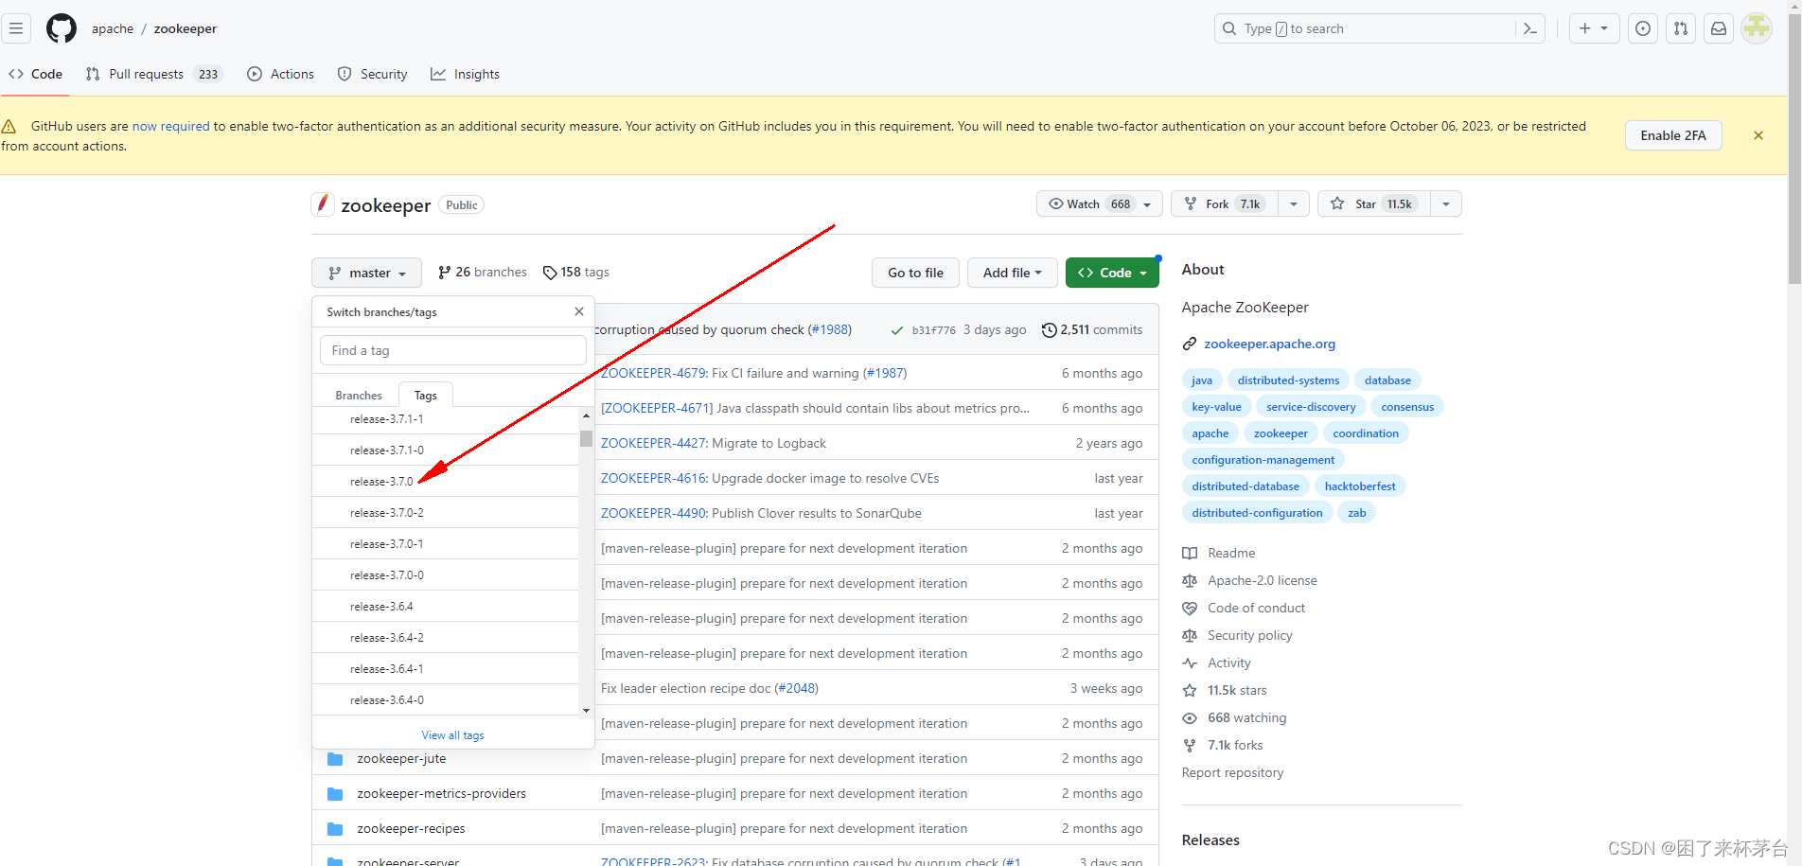This screenshot has width=1802, height=866.
Task: Switch to the Pull requests tab
Action: (x=154, y=74)
